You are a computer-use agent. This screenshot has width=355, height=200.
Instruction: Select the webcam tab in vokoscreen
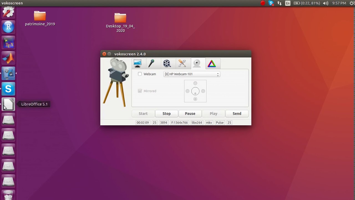click(x=197, y=64)
